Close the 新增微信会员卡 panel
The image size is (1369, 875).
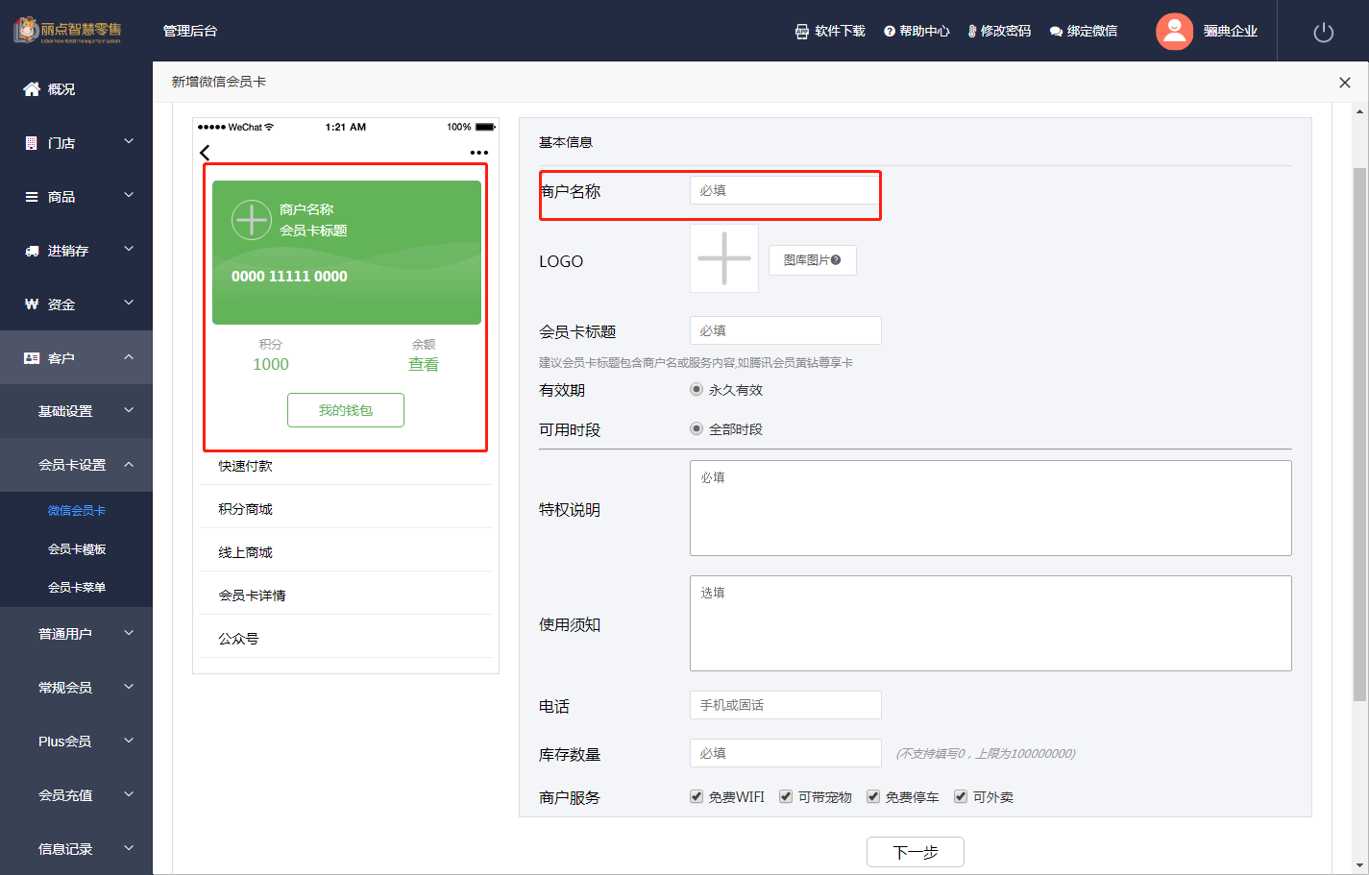[1345, 83]
